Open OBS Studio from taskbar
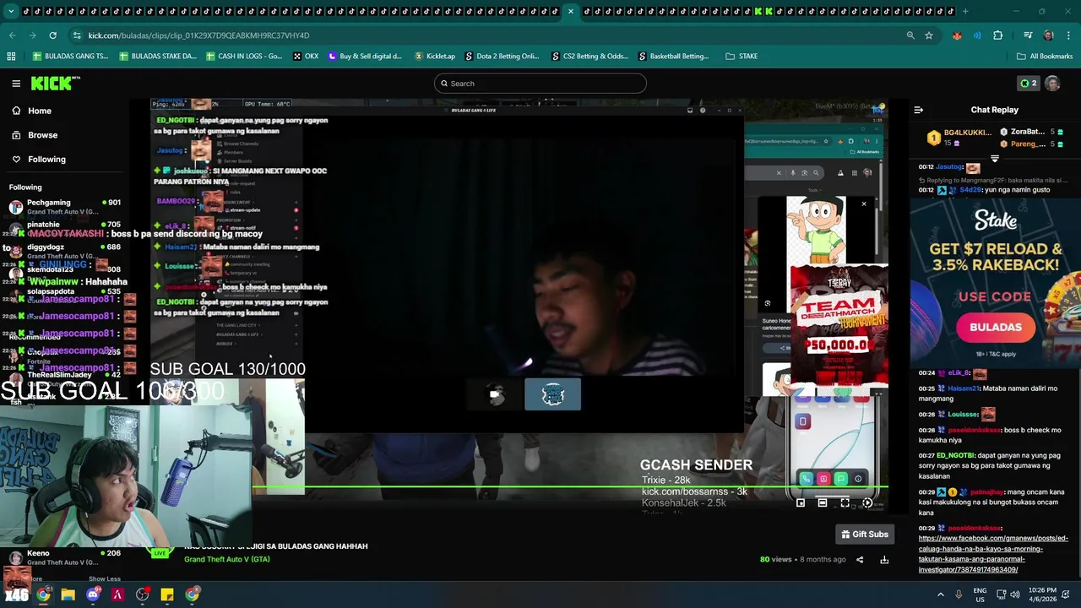The width and height of the screenshot is (1081, 608). pos(142,594)
